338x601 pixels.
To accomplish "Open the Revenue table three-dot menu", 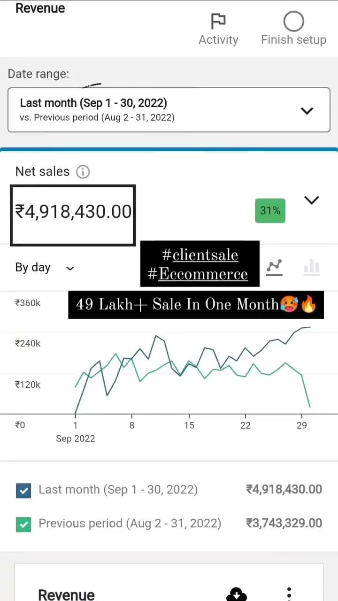I will pyautogui.click(x=289, y=593).
